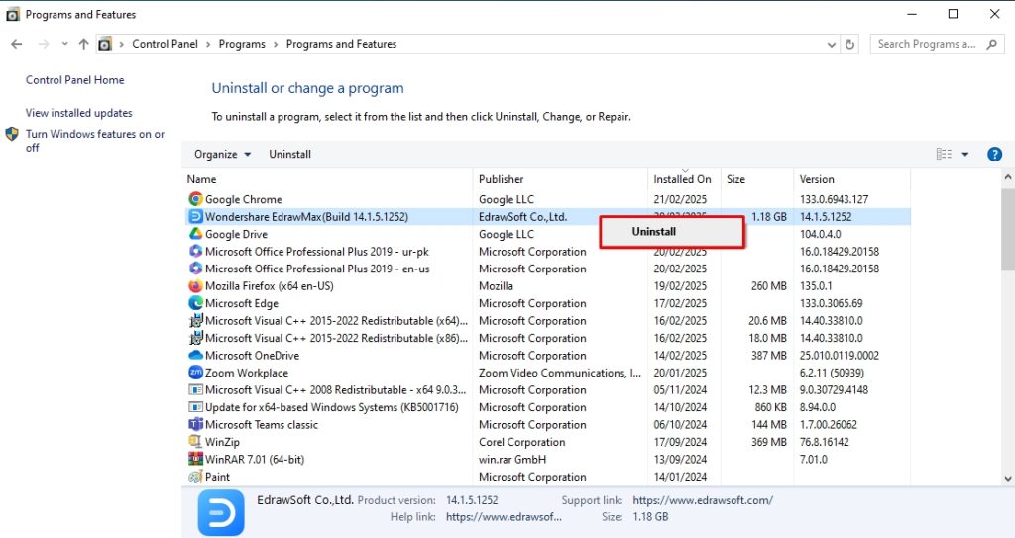Open Turn Windows features on or off

coord(95,141)
